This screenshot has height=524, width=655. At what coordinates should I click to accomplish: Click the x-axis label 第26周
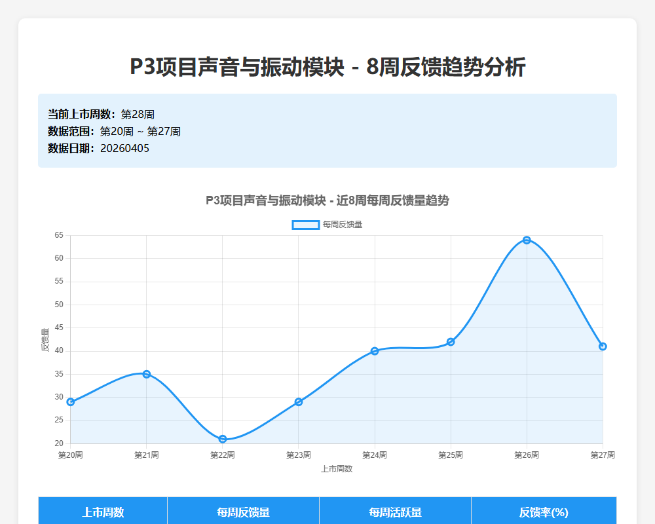point(527,455)
